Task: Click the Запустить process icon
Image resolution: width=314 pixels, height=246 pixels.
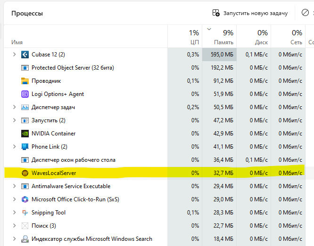Action: [25, 120]
